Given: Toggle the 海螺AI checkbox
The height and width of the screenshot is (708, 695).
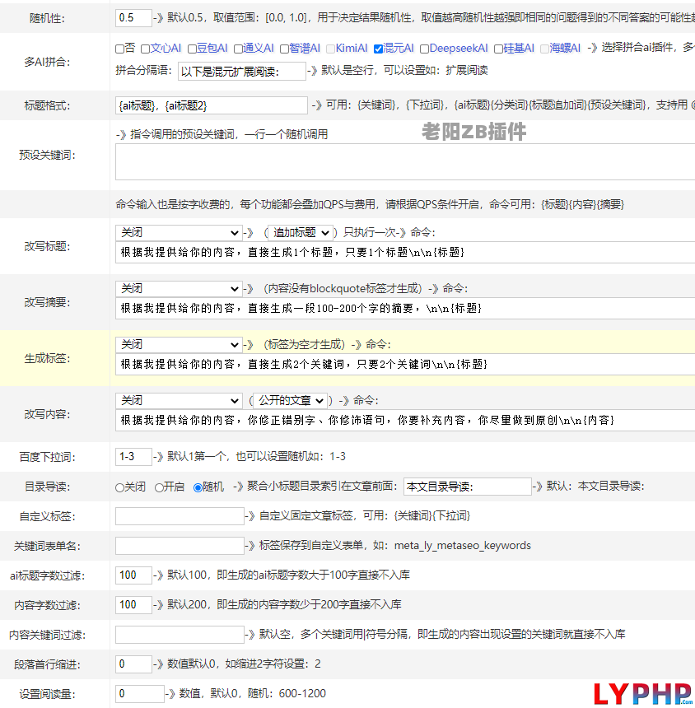Looking at the screenshot, I should pos(544,49).
